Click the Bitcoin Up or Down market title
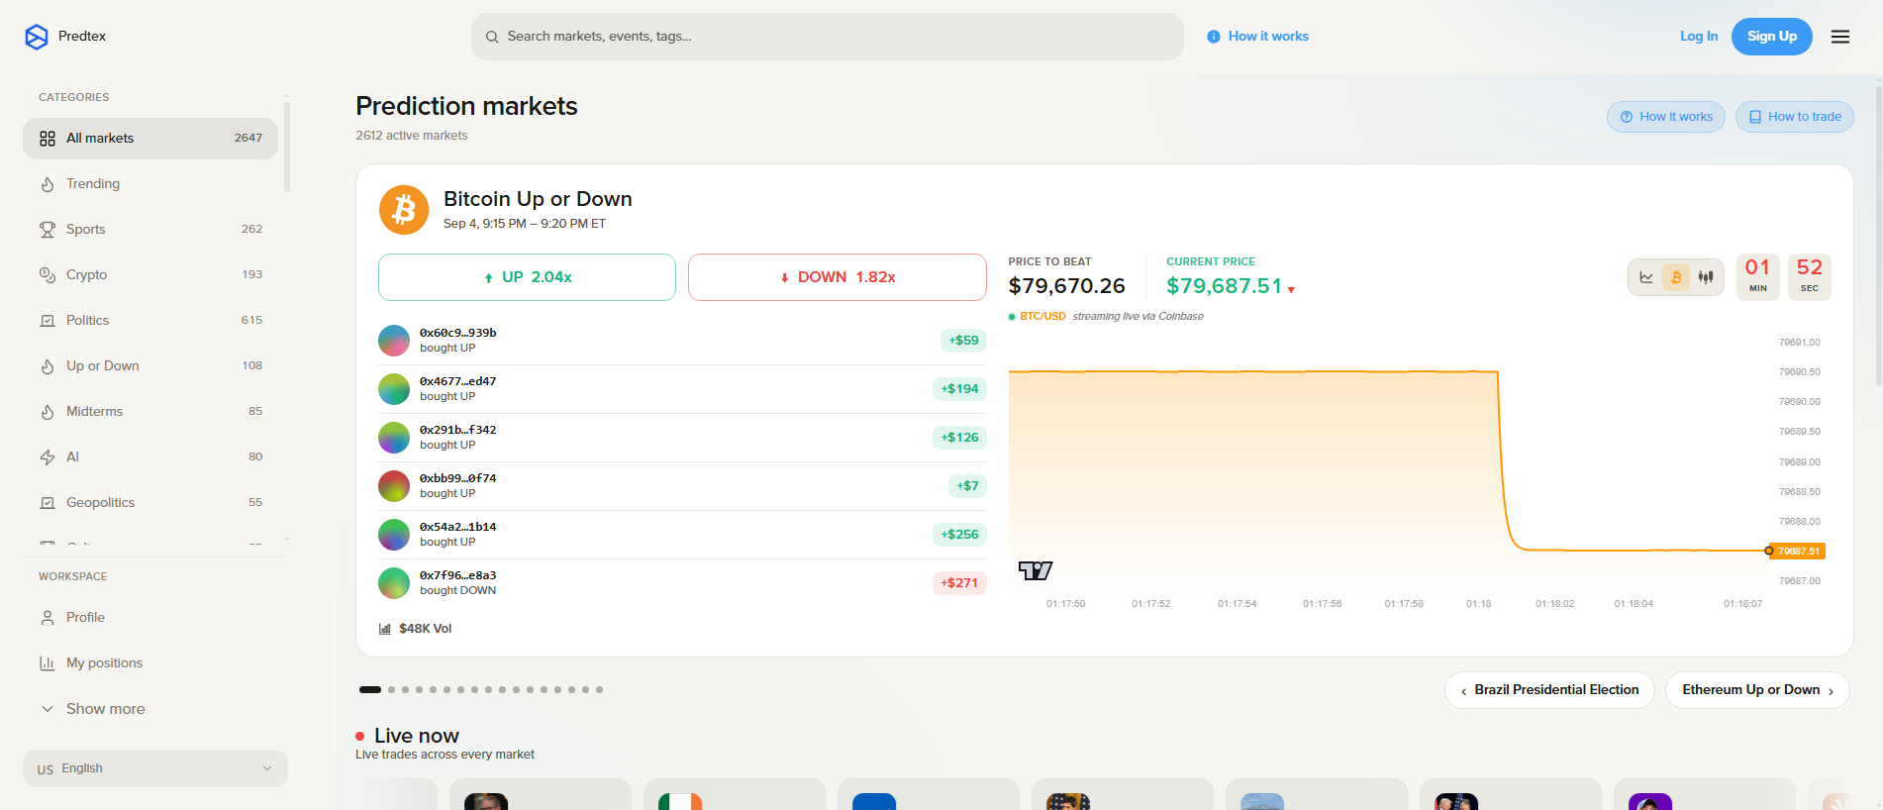Screen dimensions: 1883x810 538,199
